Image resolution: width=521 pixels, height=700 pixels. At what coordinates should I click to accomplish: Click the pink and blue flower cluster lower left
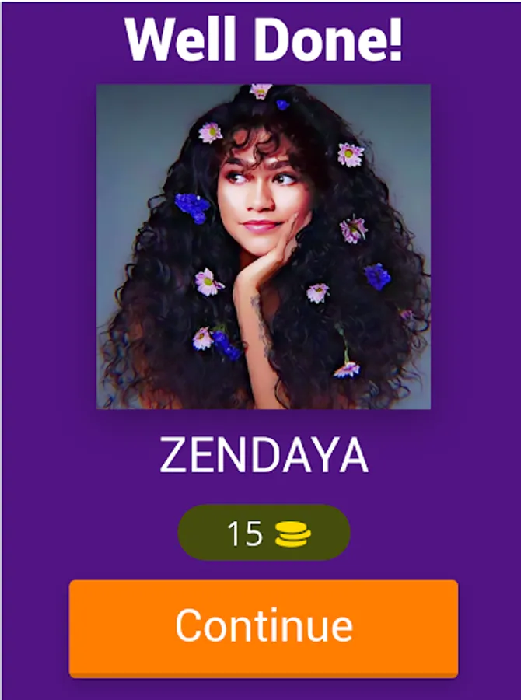216,341
